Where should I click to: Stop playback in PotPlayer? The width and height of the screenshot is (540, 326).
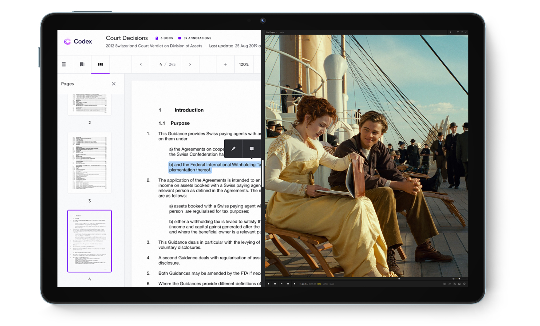pyautogui.click(x=275, y=284)
